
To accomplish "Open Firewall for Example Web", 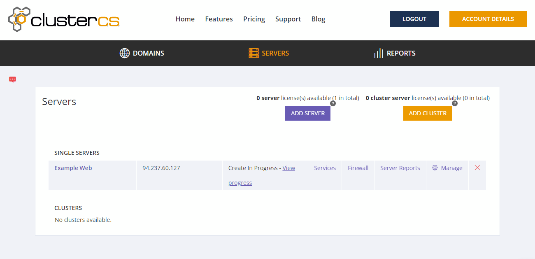I will click(x=358, y=168).
